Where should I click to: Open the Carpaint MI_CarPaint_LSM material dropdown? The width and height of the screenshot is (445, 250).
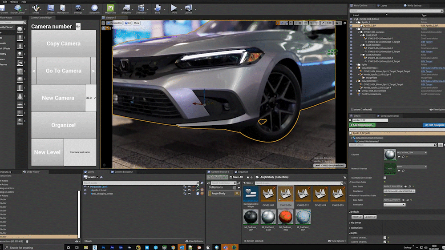[411, 153]
